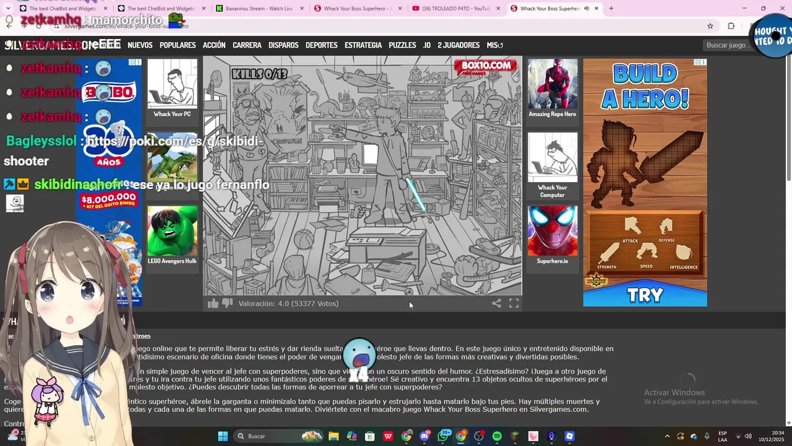Open CARRERA games category
Image resolution: width=792 pixels, height=446 pixels.
point(247,45)
